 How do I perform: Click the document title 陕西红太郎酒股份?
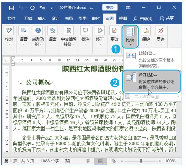93,69
